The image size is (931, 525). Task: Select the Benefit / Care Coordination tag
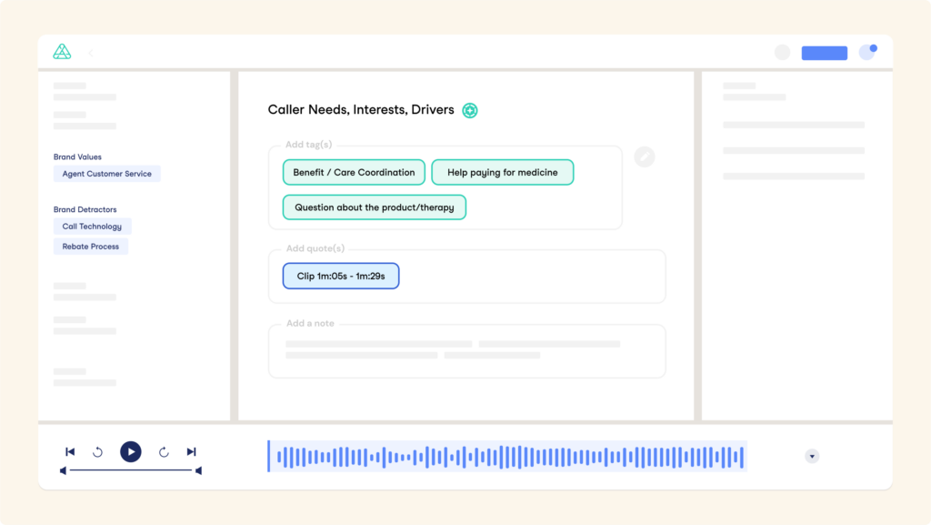354,172
